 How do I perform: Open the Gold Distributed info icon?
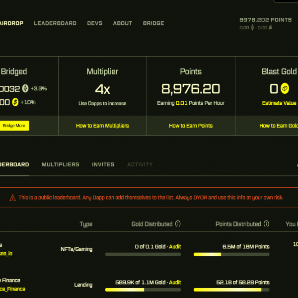[x=178, y=224]
